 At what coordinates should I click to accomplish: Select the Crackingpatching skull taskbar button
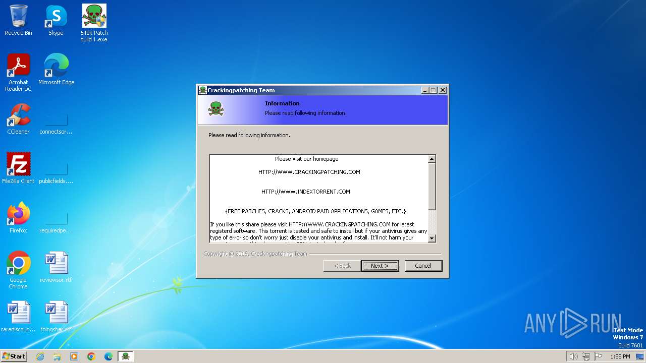click(x=126, y=356)
